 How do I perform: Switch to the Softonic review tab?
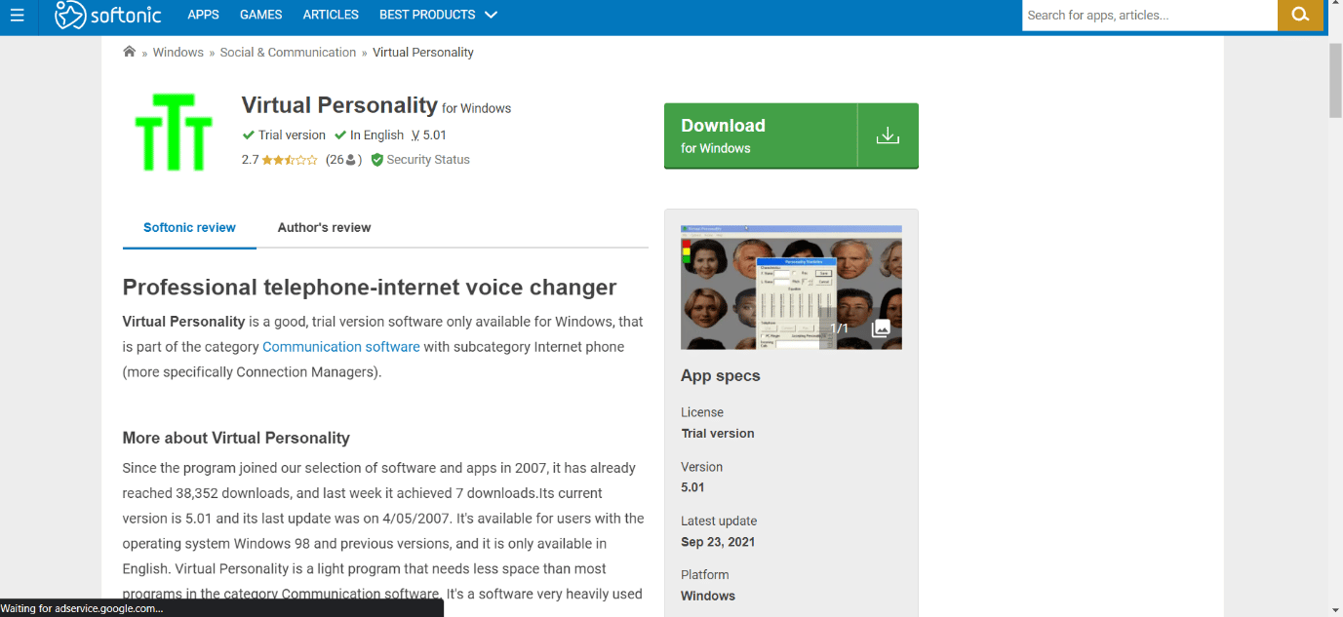click(x=189, y=228)
